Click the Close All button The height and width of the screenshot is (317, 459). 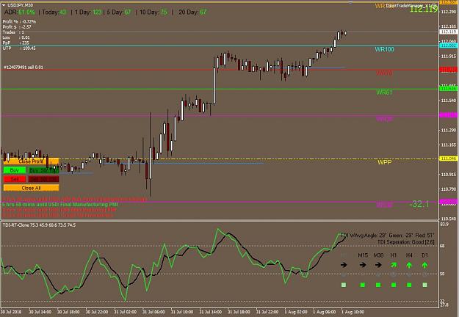31,188
